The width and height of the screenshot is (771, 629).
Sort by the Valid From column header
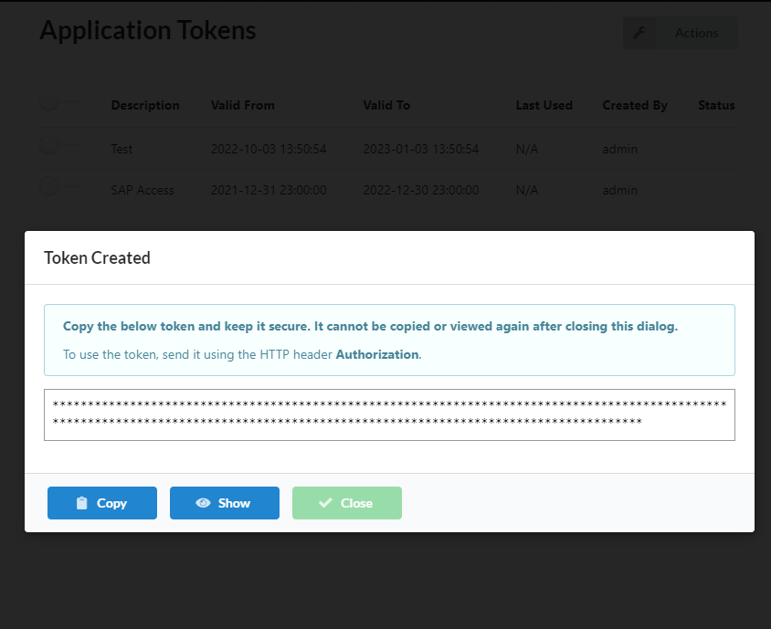242,105
